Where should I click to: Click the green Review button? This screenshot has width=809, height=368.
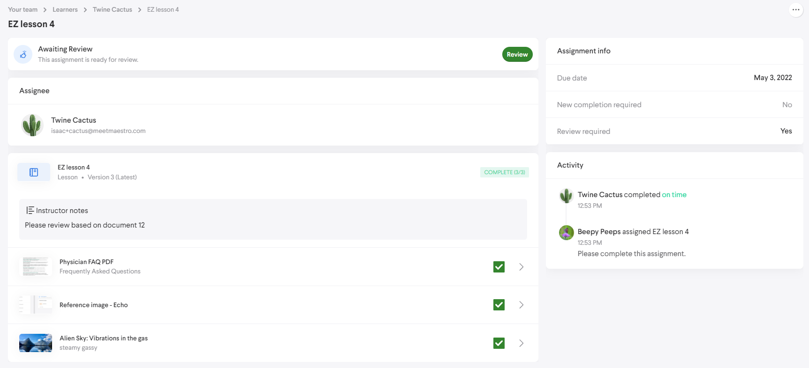517,54
